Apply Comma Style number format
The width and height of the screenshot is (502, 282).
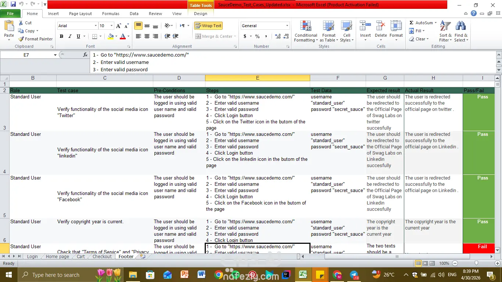(x=266, y=36)
